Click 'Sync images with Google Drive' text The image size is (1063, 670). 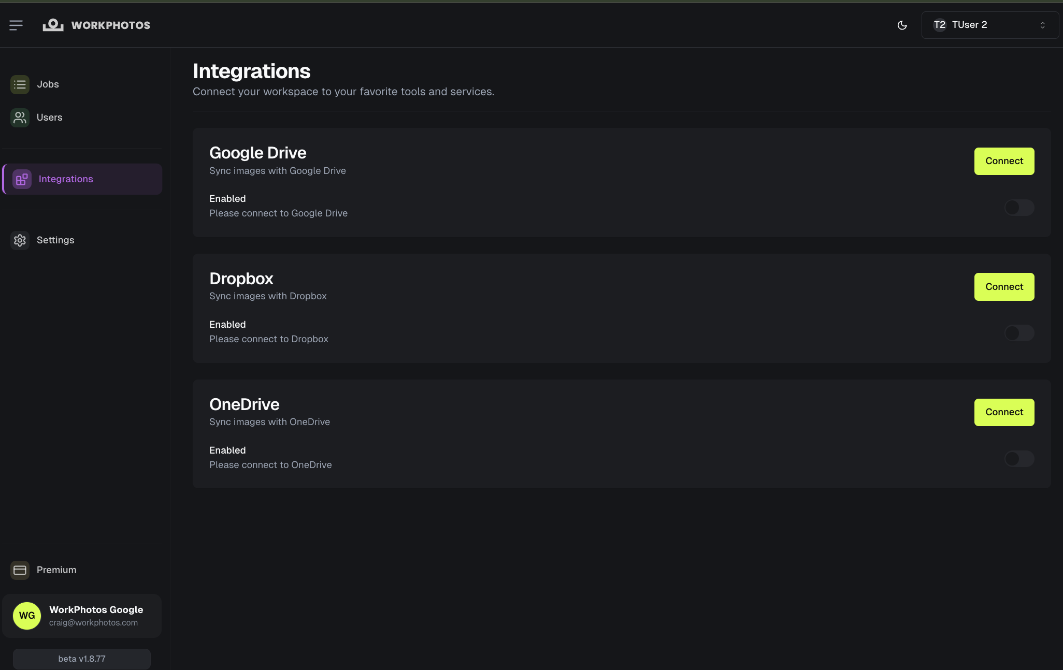point(277,171)
